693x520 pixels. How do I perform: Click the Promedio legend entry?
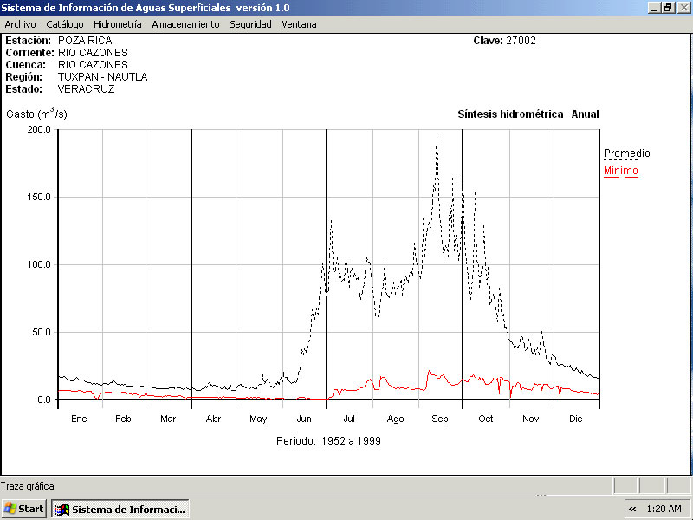click(x=626, y=153)
